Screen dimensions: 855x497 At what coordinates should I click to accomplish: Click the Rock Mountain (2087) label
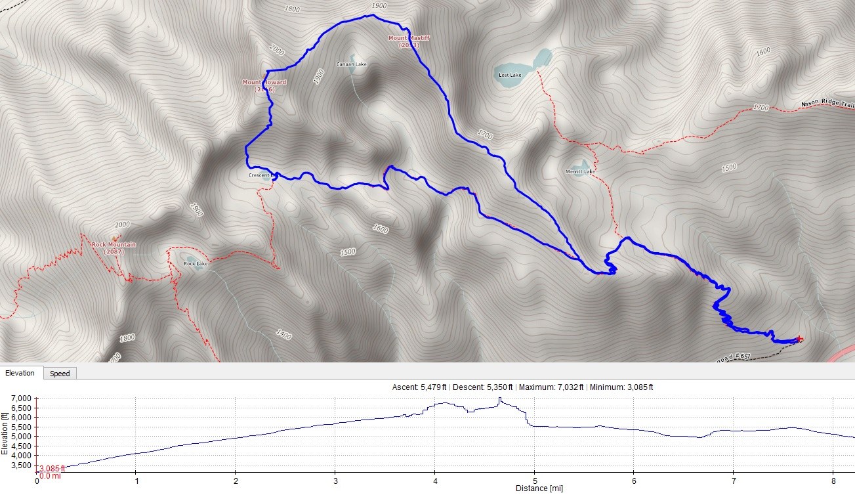pyautogui.click(x=114, y=248)
